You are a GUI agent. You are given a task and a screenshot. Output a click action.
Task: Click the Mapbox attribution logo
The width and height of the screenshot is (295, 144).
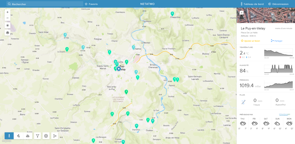7,141
